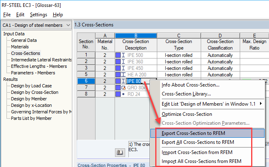Click the blue color swatch in IPE 450 row

118,68
